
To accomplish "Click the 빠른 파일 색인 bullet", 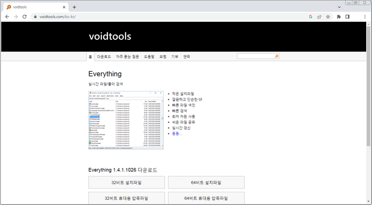I will 183,105.
